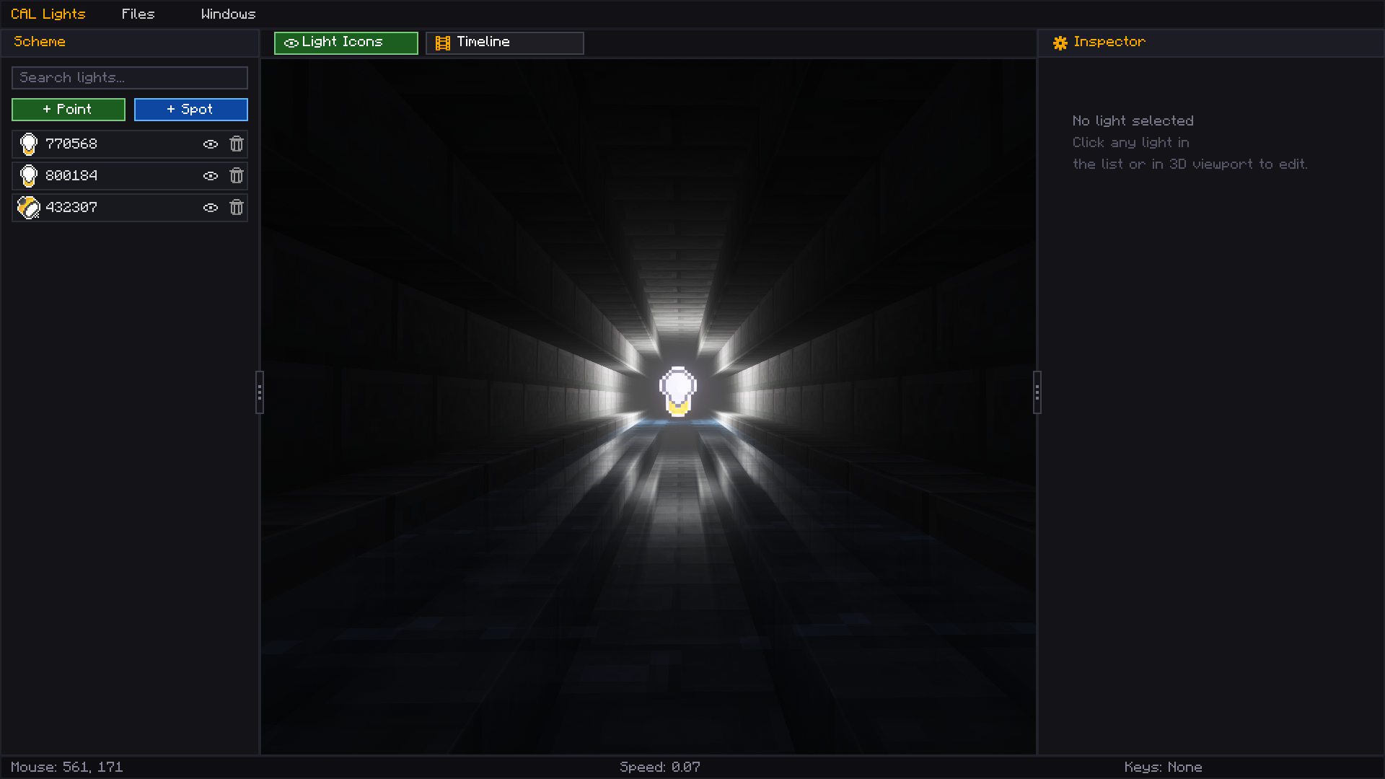The height and width of the screenshot is (779, 1385).
Task: Open the Windows menu
Action: [x=229, y=14]
